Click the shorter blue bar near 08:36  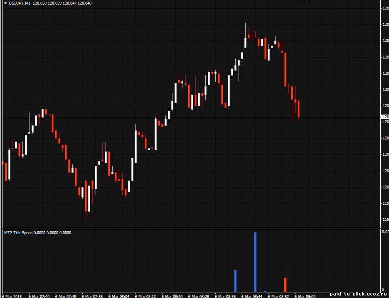(x=235, y=281)
